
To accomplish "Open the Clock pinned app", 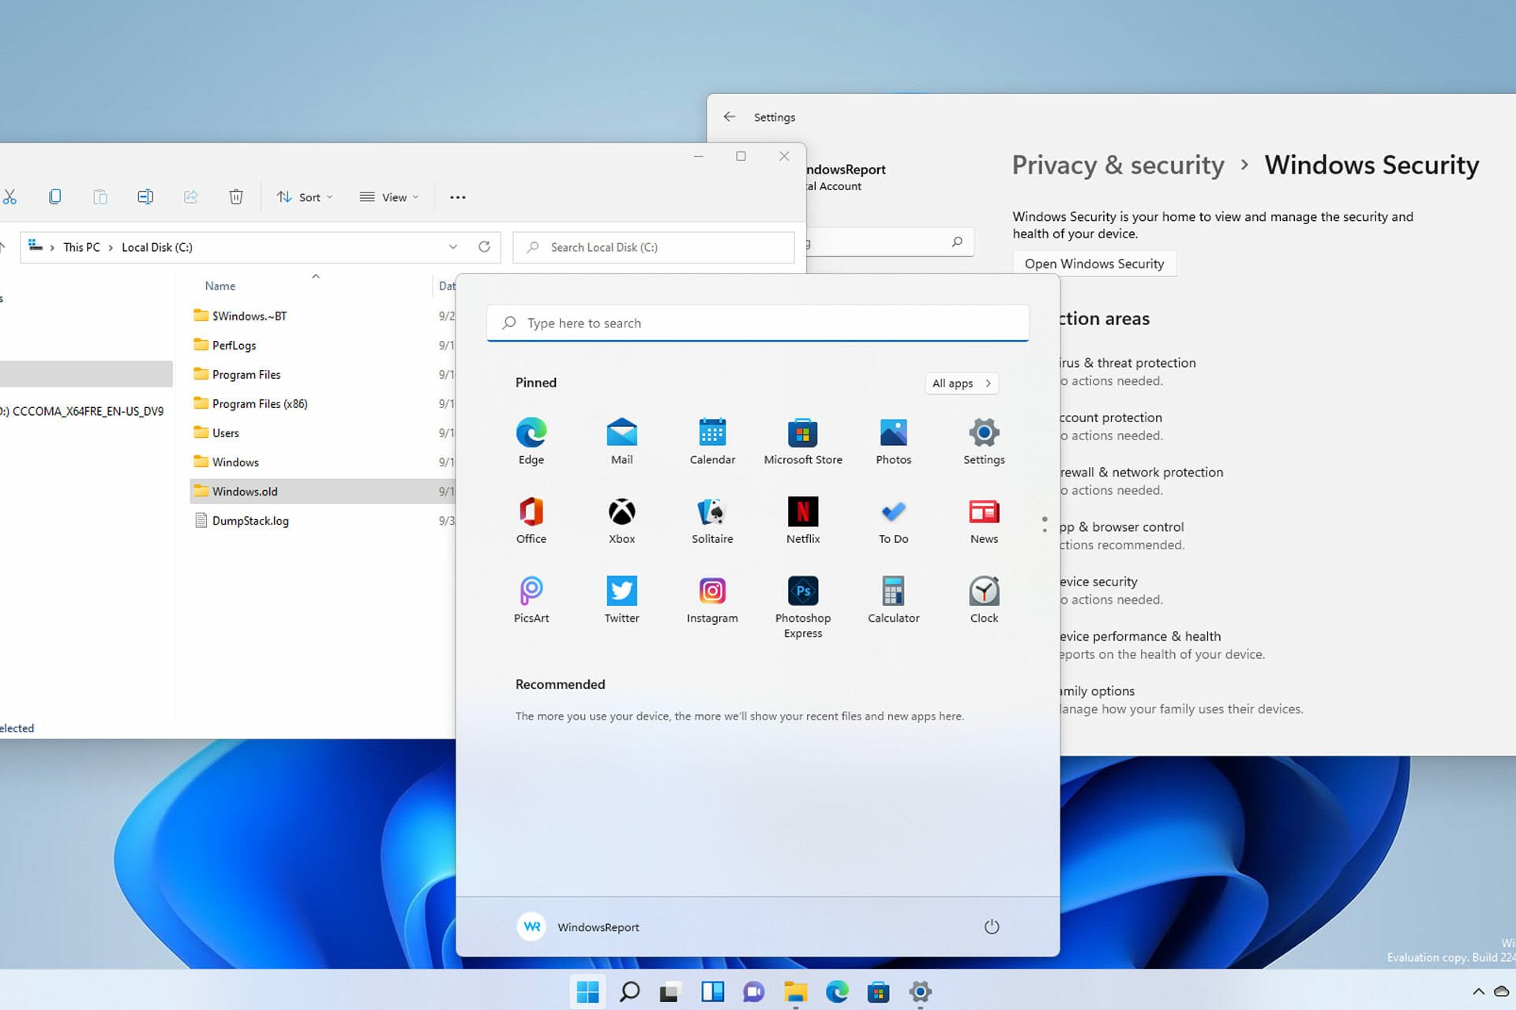I will (984, 600).
